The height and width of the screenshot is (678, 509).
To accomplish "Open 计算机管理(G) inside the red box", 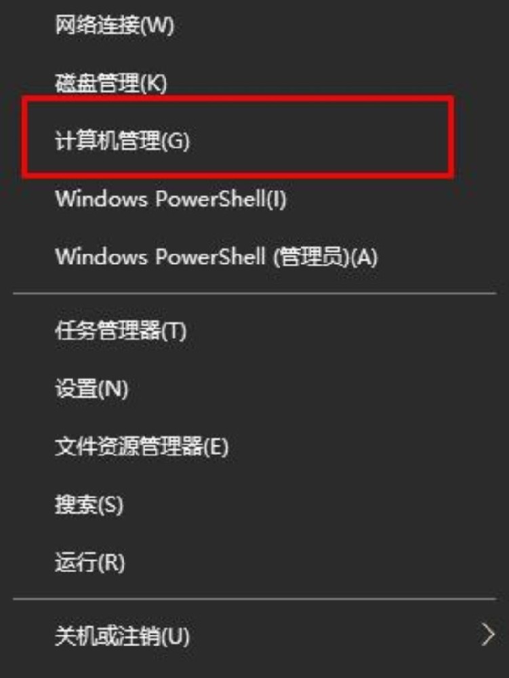I will [x=255, y=140].
